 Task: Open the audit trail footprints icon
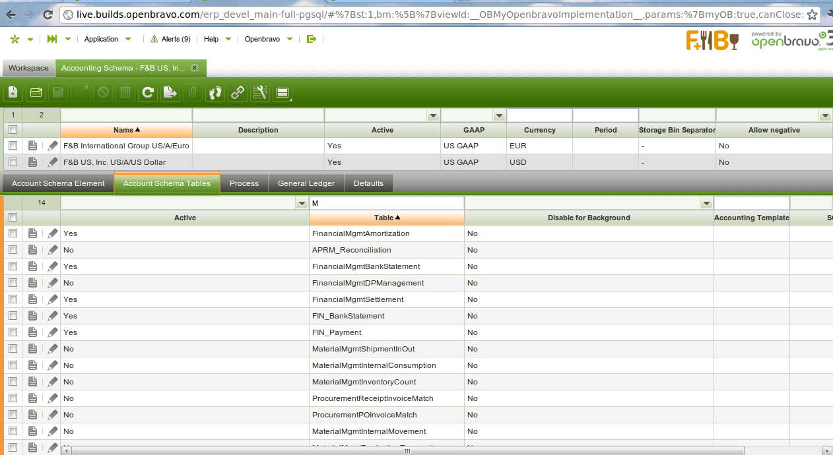pyautogui.click(x=215, y=93)
